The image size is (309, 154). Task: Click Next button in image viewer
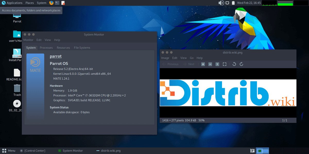pos(188,64)
